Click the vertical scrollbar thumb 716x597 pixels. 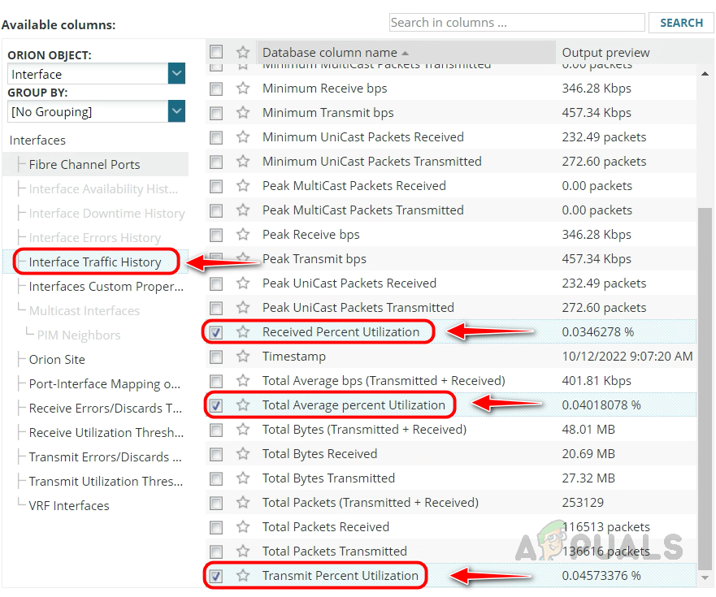click(x=705, y=388)
